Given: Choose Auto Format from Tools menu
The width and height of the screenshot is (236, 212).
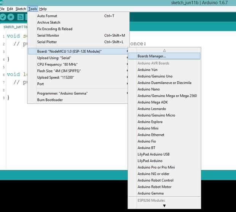Looking at the screenshot, I should [78, 16].
